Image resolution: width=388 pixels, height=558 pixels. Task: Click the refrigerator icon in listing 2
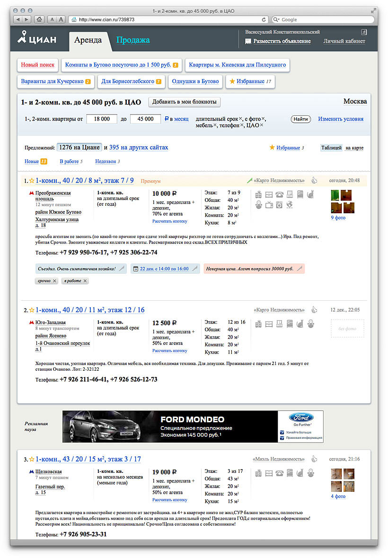(289, 324)
